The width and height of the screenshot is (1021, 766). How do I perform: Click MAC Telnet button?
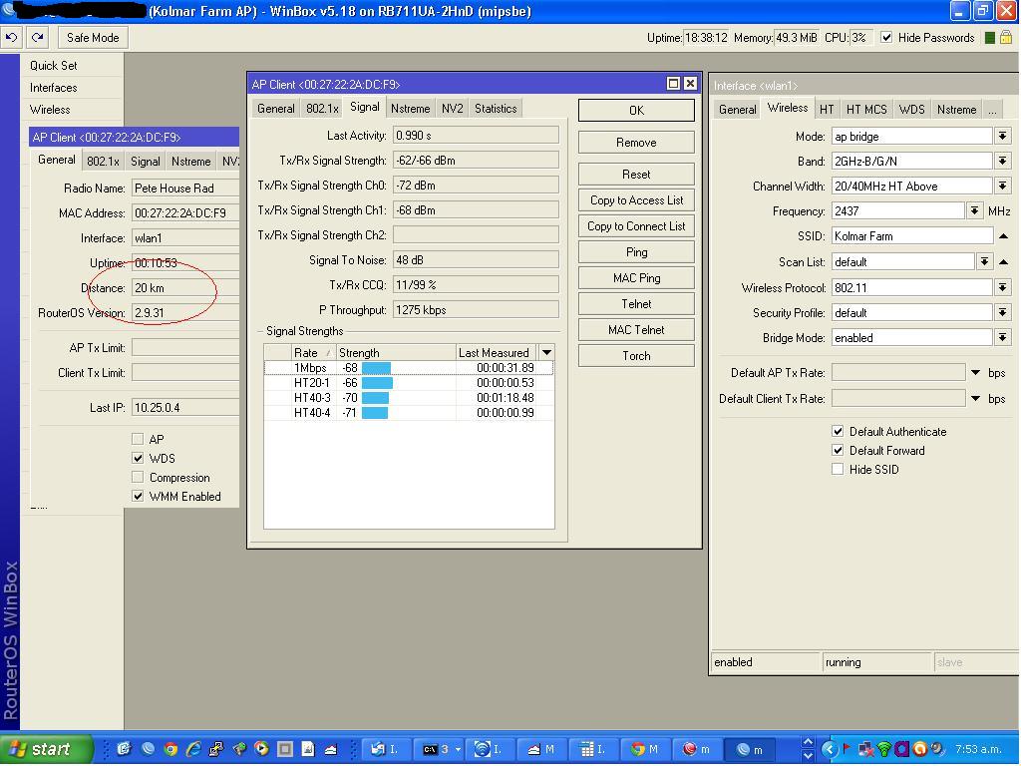(x=636, y=330)
